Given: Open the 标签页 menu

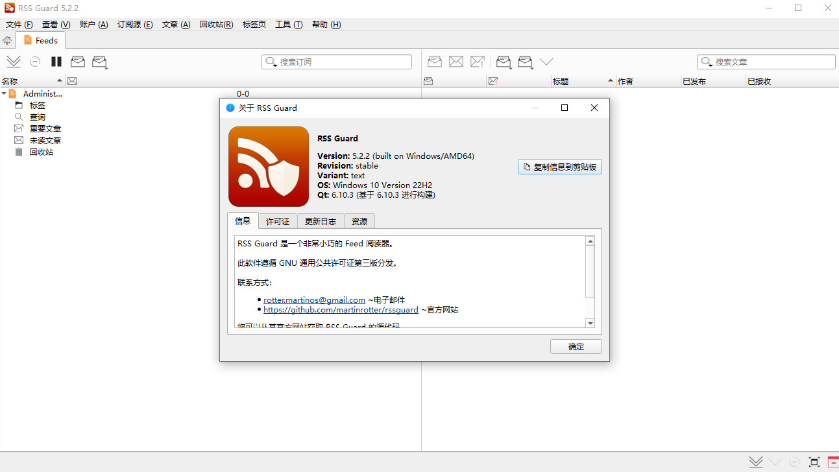Looking at the screenshot, I should pyautogui.click(x=254, y=25).
